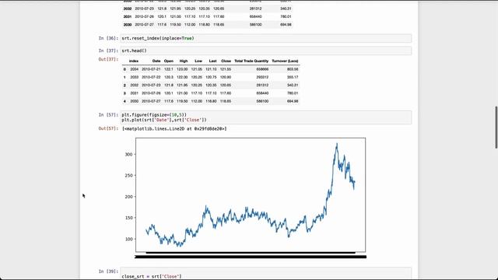Click the In [37]: prompt label
Viewport: 498px width, 280px height.
click(108, 51)
